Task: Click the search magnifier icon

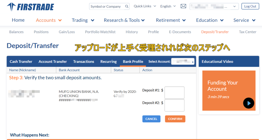Action: [x=127, y=6]
